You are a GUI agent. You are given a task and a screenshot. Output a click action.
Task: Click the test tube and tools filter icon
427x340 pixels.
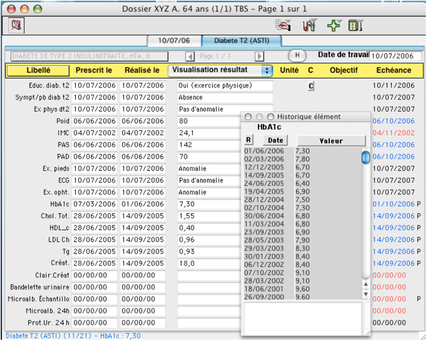(309, 26)
